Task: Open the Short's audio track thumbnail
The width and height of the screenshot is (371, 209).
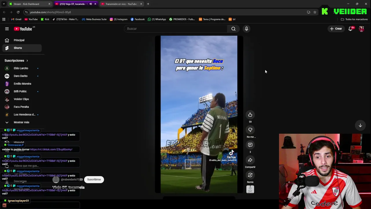Action: [250, 190]
